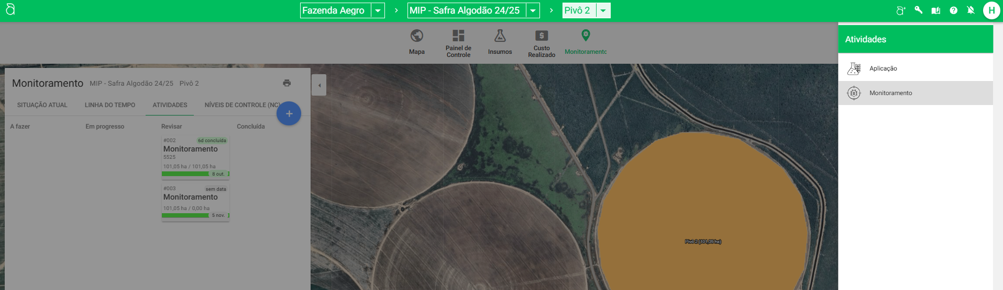Open the Mapa view icon
1003x290 pixels.
click(416, 36)
